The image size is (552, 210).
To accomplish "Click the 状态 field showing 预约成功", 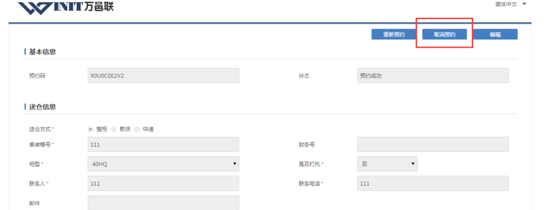I will pos(433,76).
